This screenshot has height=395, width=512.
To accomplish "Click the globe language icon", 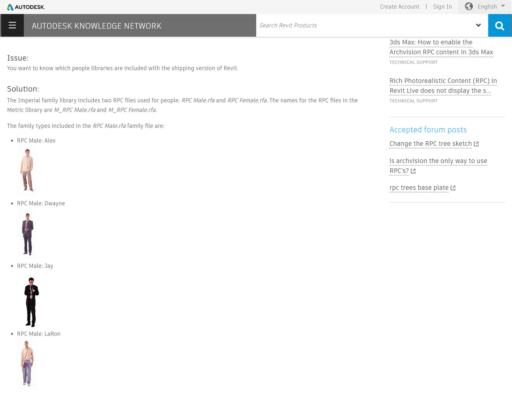I will pos(469,6).
